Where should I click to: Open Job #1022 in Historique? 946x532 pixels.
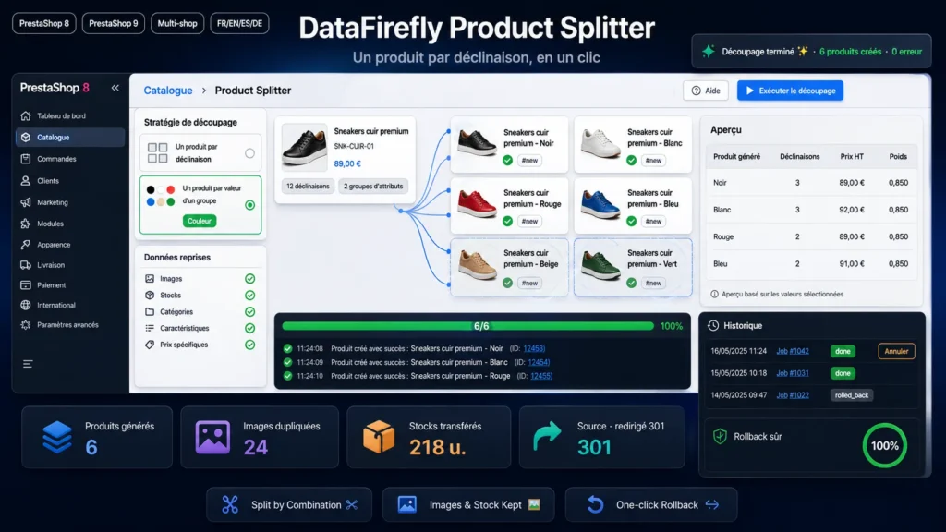pyautogui.click(x=792, y=395)
